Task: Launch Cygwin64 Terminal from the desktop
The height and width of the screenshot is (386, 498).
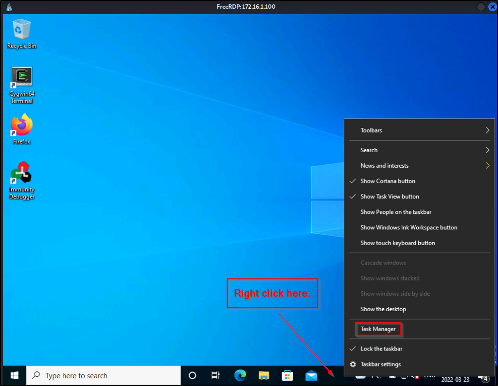Action: coord(22,78)
